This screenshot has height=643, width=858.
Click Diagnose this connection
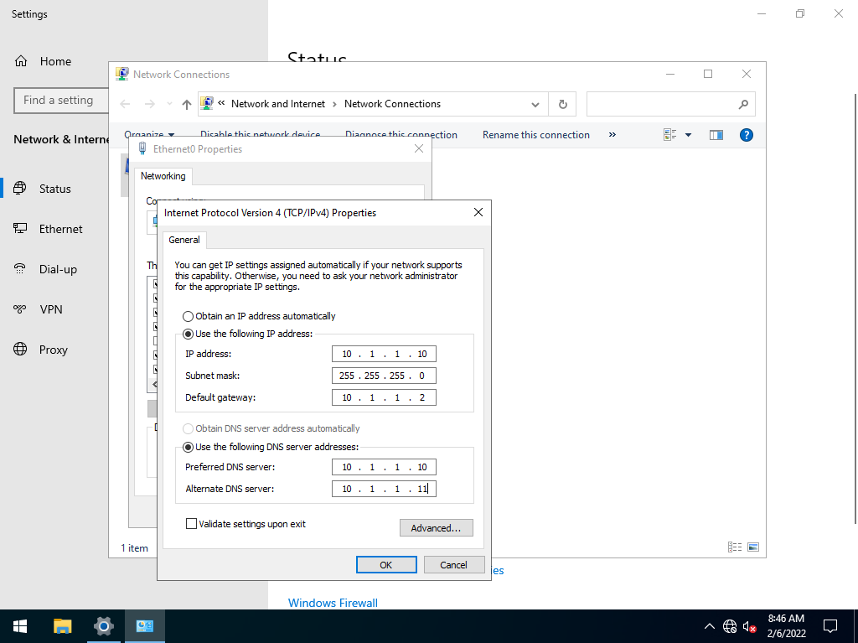click(401, 135)
